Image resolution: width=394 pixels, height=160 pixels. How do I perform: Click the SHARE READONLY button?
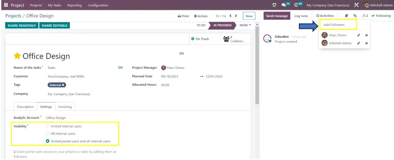pos(22,25)
